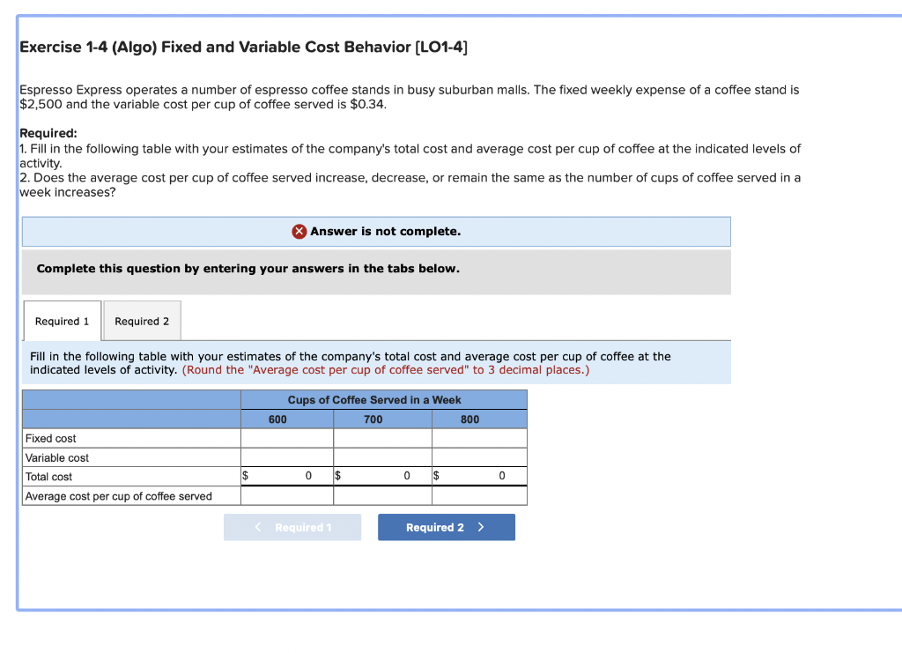Click the red X error icon
This screenshot has width=902, height=653.
pyautogui.click(x=299, y=231)
